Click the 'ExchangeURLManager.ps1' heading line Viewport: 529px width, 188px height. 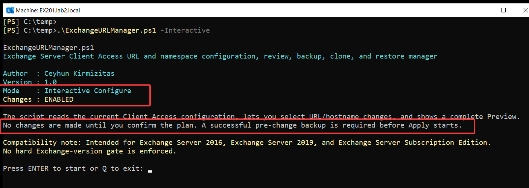tap(48, 48)
